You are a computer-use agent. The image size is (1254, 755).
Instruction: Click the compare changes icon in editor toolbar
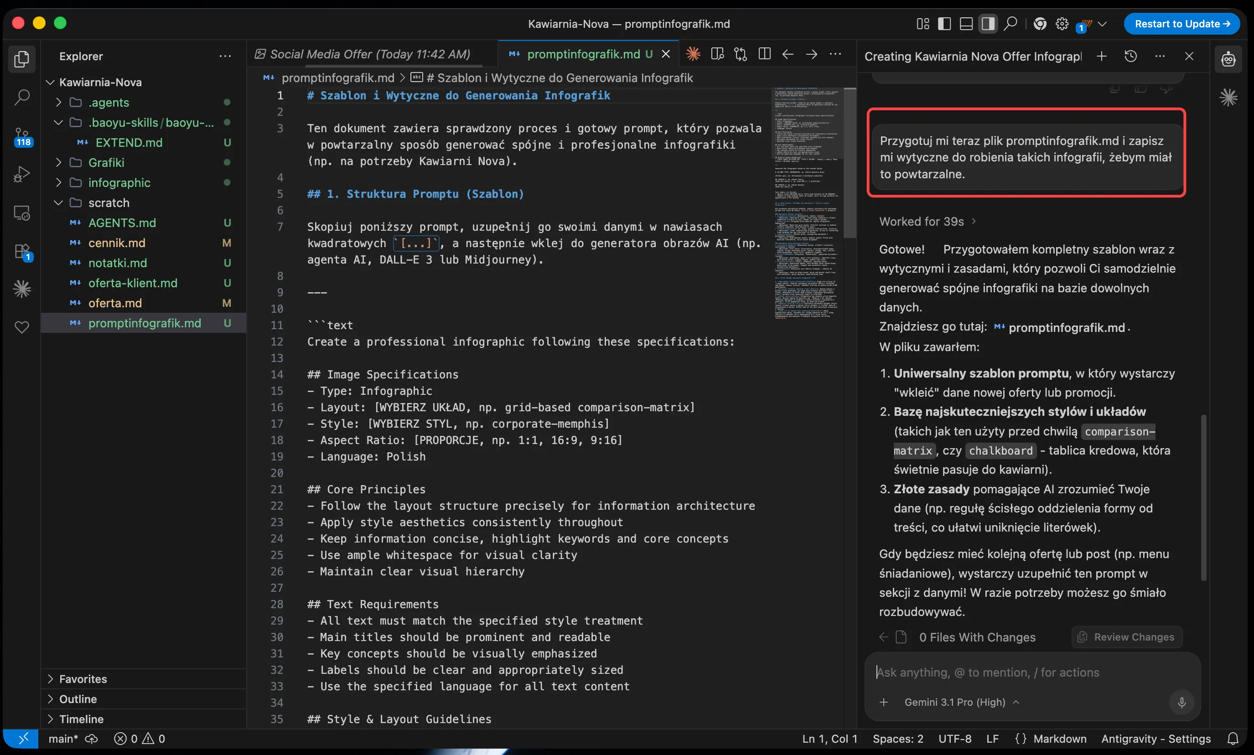741,54
